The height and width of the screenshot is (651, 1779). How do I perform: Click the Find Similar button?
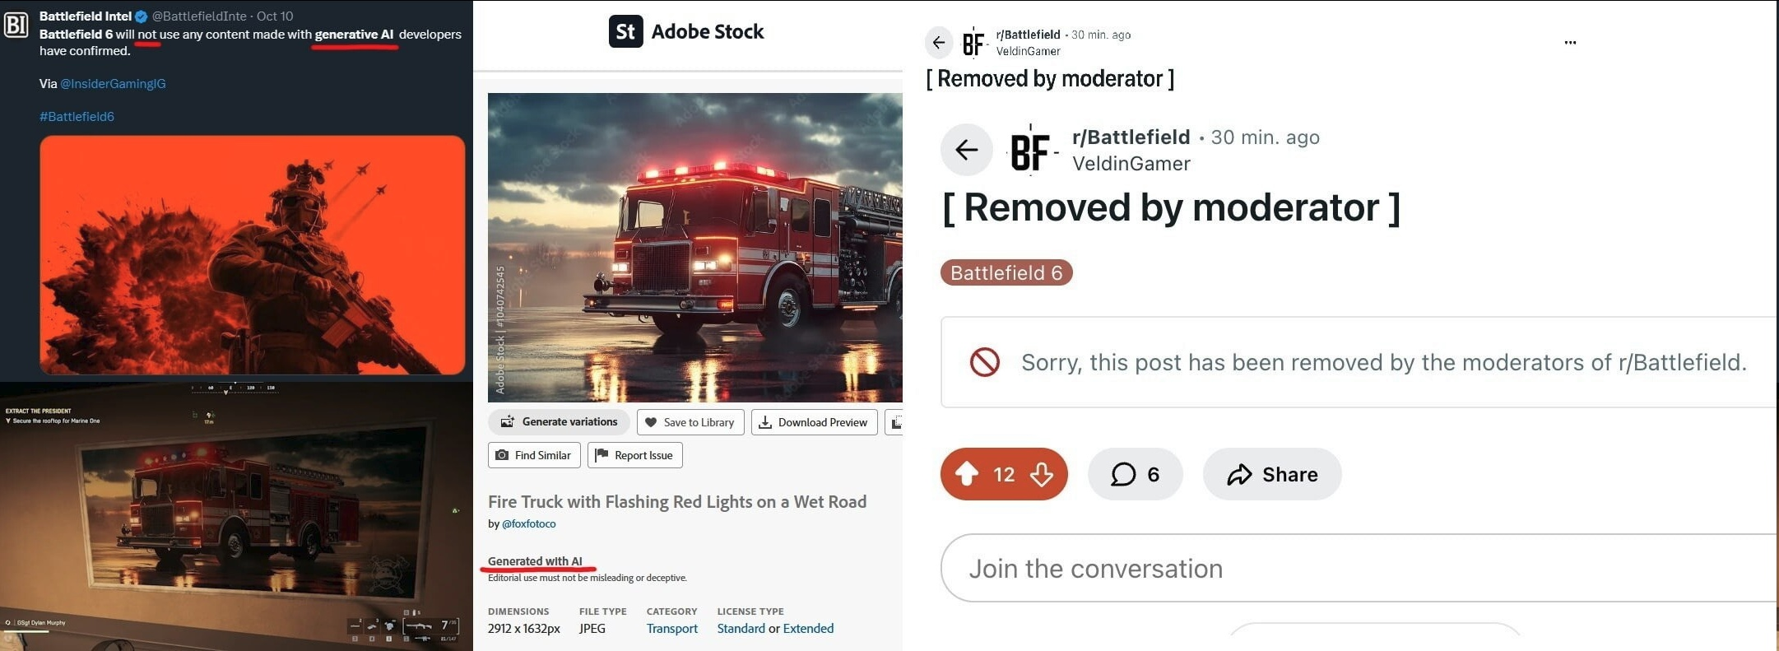click(x=534, y=455)
